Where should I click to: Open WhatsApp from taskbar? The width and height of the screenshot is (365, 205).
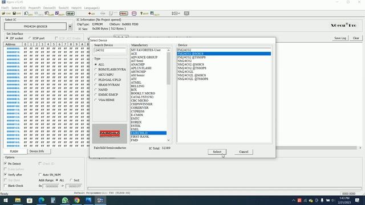[x=65, y=200]
